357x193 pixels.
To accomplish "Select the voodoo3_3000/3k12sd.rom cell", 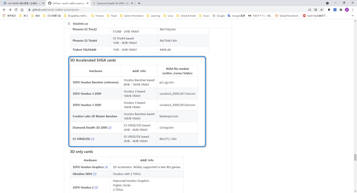I will (x=177, y=105).
